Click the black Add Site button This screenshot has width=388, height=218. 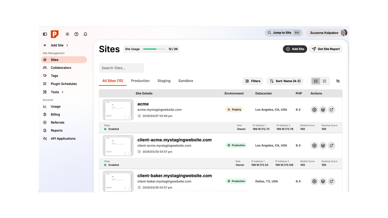[x=295, y=49]
